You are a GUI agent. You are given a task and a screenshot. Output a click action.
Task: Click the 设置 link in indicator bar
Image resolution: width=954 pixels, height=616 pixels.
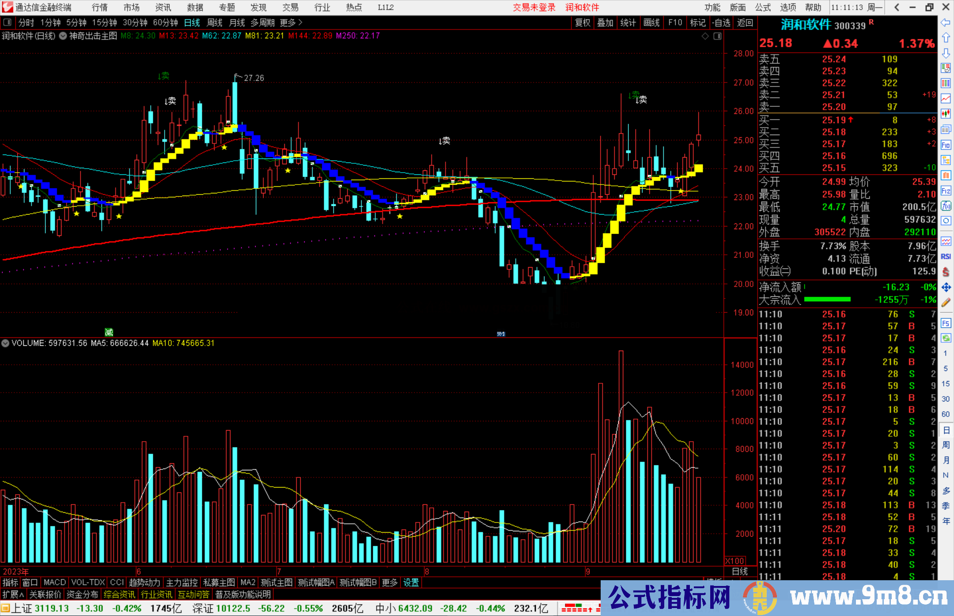pos(411,583)
